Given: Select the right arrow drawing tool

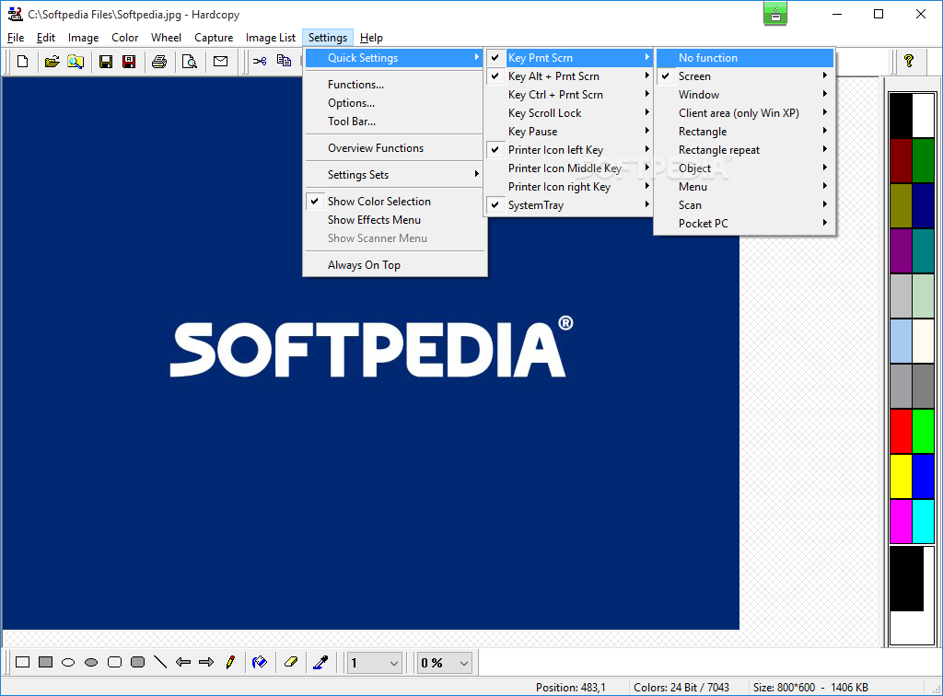Looking at the screenshot, I should [206, 662].
